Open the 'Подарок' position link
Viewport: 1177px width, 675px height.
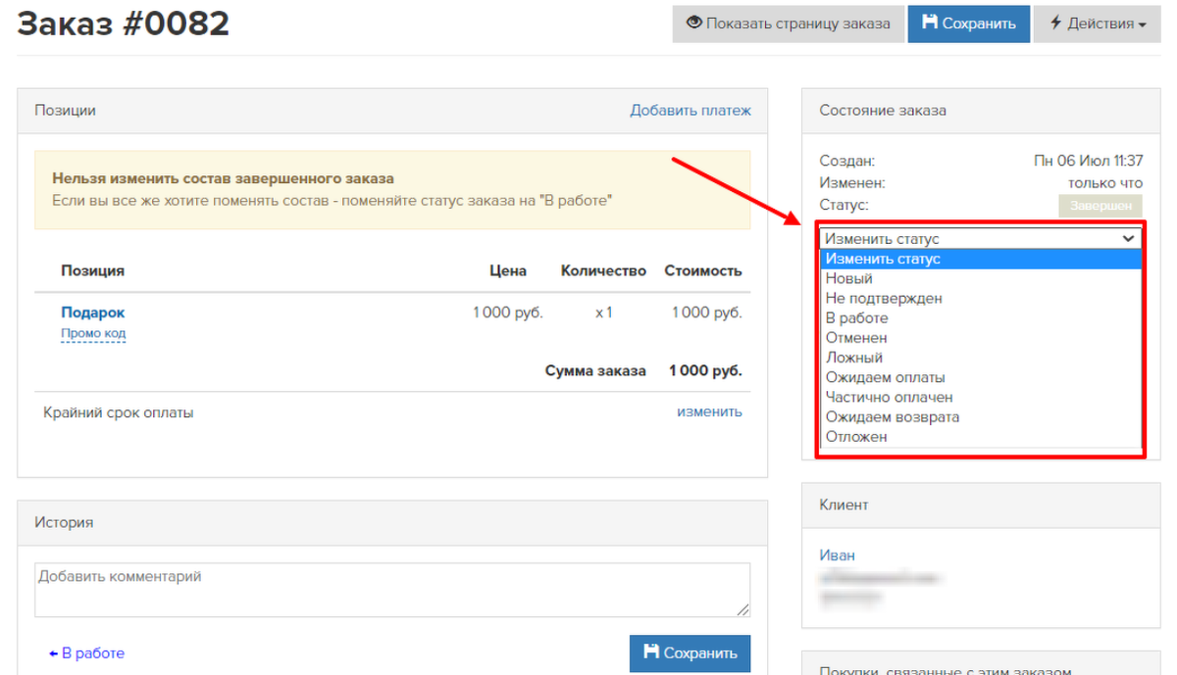click(93, 313)
